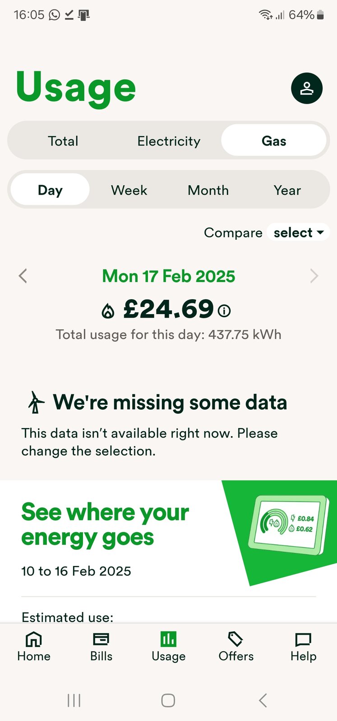The image size is (337, 721).
Task: Tap the Android home button
Action: [168, 700]
